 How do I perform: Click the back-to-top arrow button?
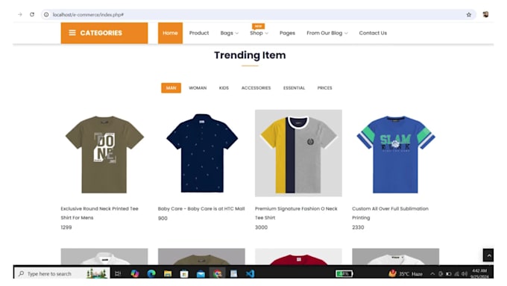click(x=488, y=255)
